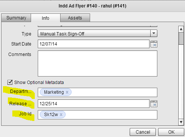The height and width of the screenshot is (137, 185).
Task: Remove the Sk12w tag from Job Id
Action: pyautogui.click(x=61, y=115)
